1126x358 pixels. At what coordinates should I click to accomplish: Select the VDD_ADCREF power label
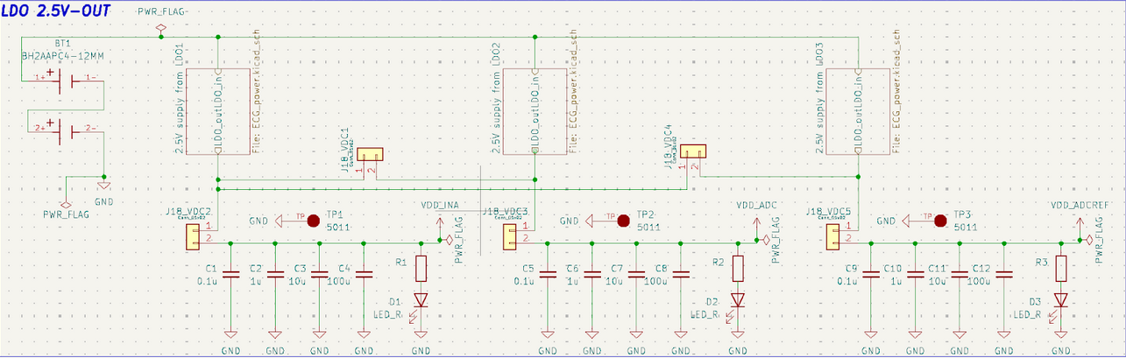point(1079,205)
